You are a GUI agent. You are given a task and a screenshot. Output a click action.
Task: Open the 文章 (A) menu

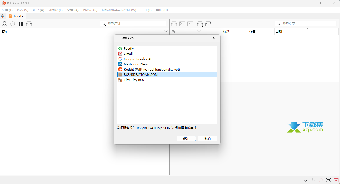pos(73,10)
